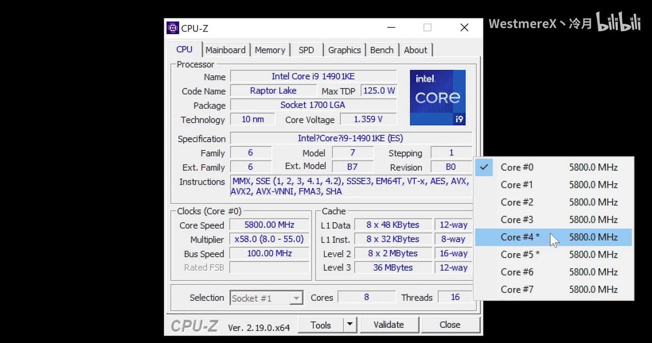Click the Model value 7
The width and height of the screenshot is (652, 343).
pyautogui.click(x=352, y=152)
